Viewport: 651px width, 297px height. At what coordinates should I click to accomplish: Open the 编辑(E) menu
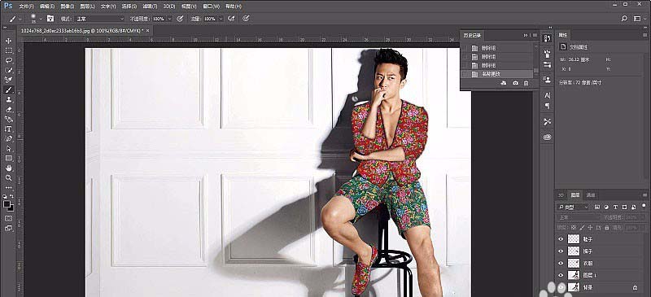pyautogui.click(x=46, y=7)
